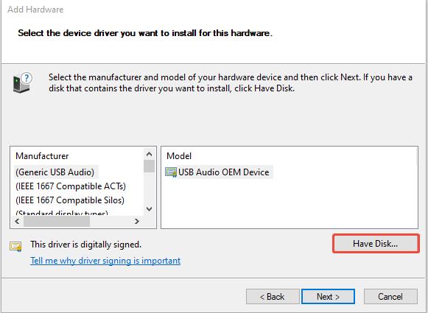Click the Manufacturer list vertical scrollbar thumb
Screen dimensions: 428x313
[149, 166]
